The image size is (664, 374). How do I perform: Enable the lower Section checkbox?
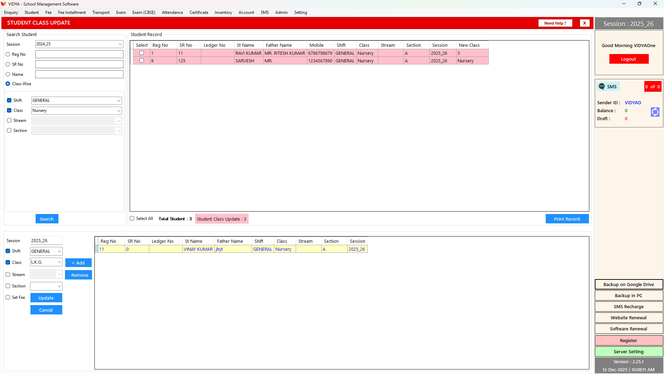point(8,286)
